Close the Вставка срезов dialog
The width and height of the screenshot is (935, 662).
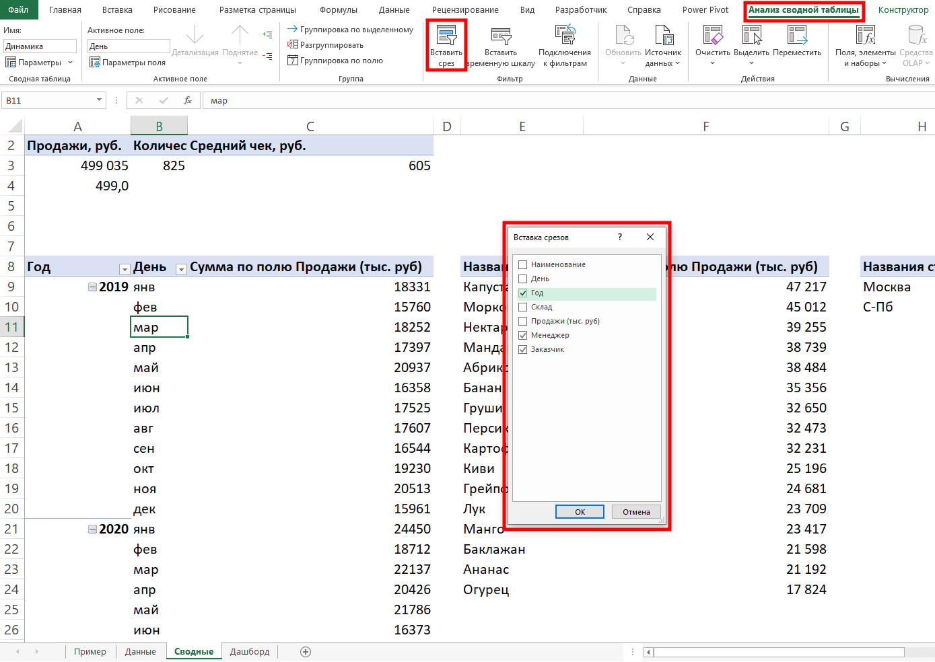[x=650, y=237]
